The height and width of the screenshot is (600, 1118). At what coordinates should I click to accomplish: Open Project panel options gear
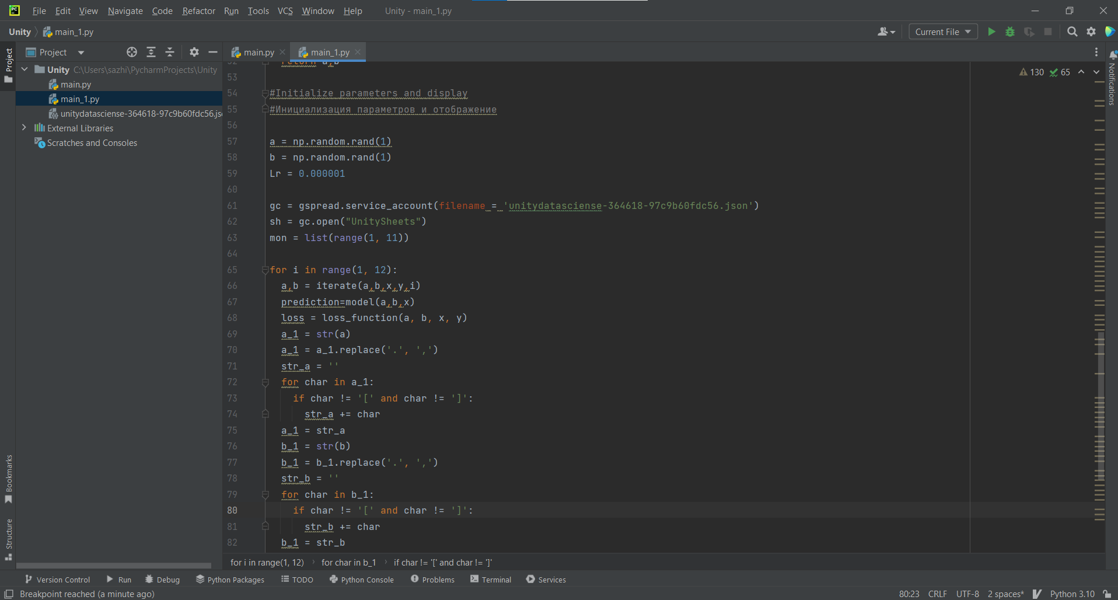click(194, 53)
